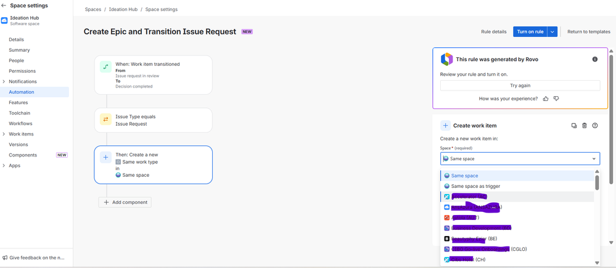This screenshot has width=616, height=268.
Task: Open help for Create work item
Action: pos(595,126)
